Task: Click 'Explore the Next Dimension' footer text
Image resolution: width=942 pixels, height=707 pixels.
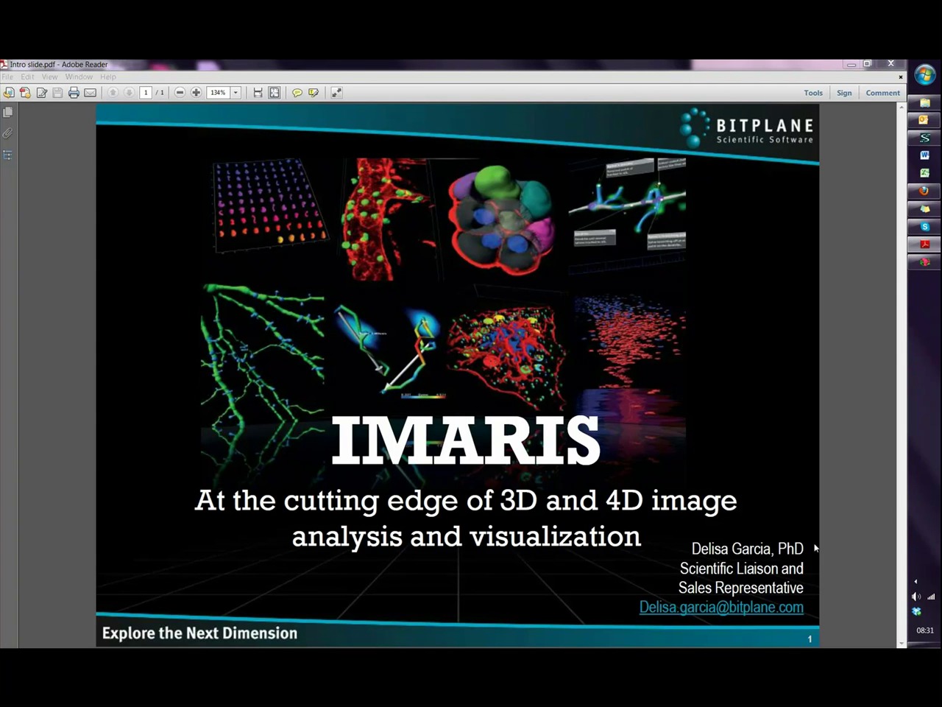Action: pyautogui.click(x=199, y=633)
